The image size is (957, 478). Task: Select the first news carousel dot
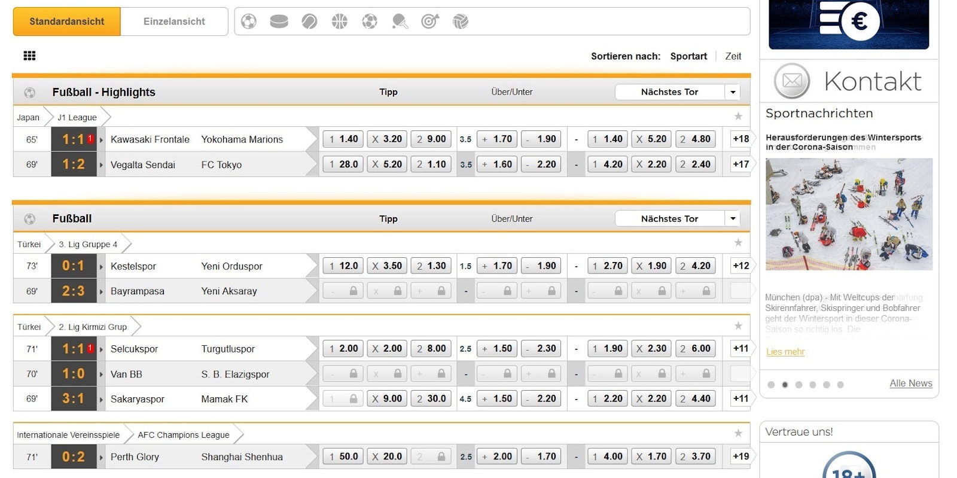tap(771, 385)
